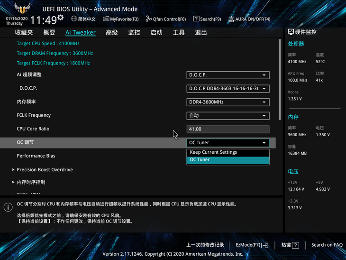Click the Ai 超频调整 label
The width and height of the screenshot is (346, 260).
click(29, 74)
